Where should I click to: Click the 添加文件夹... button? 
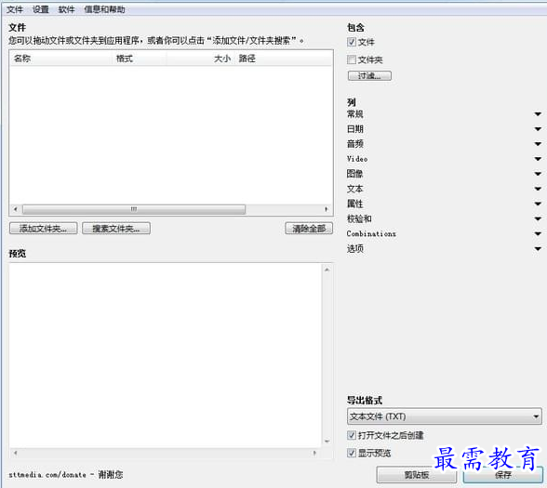click(43, 229)
